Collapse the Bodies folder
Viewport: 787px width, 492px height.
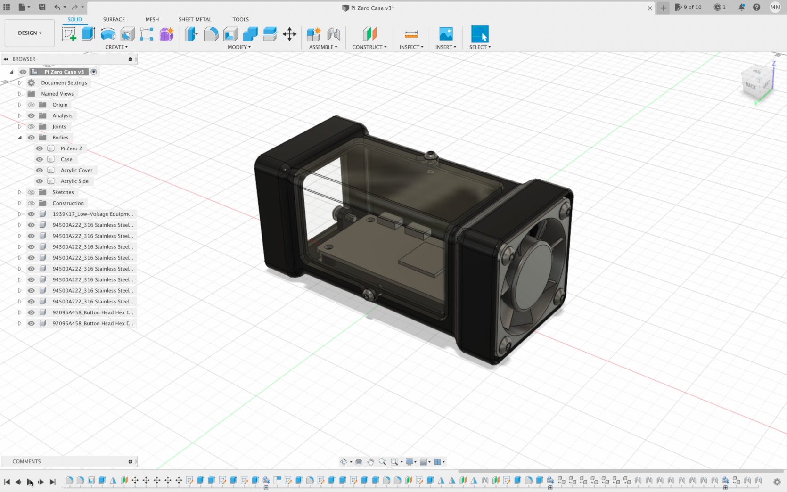coord(19,137)
